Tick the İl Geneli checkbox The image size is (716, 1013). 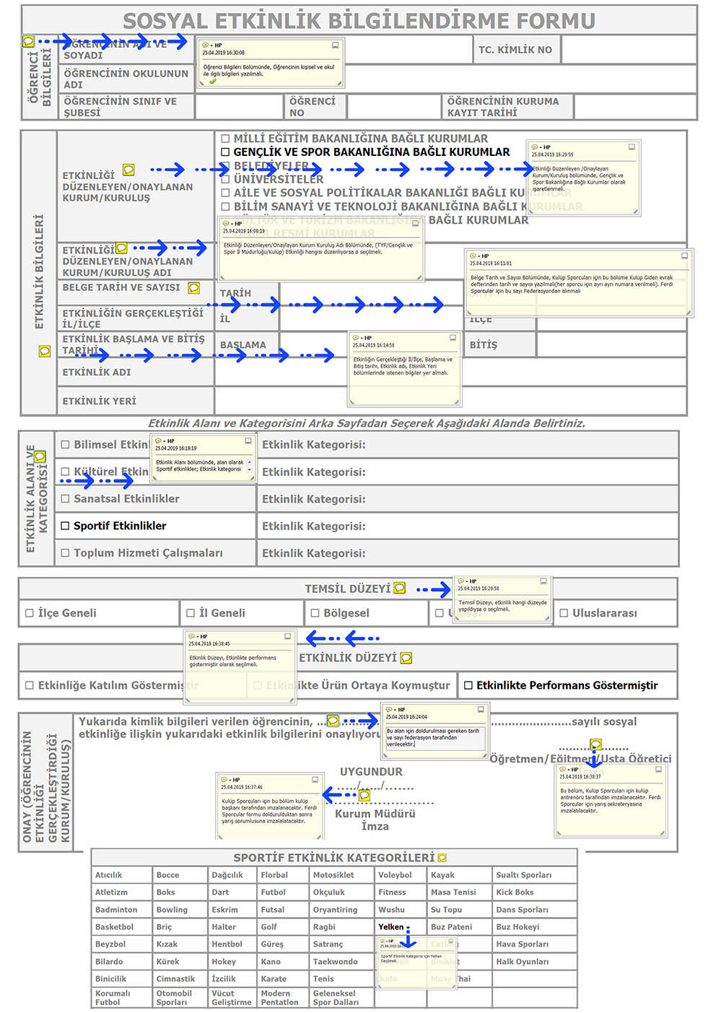191,613
